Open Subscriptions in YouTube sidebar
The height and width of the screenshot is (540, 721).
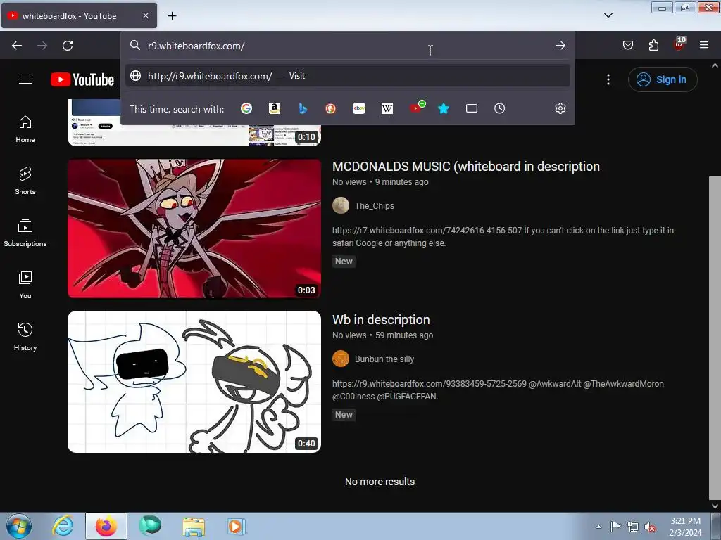pyautogui.click(x=25, y=233)
